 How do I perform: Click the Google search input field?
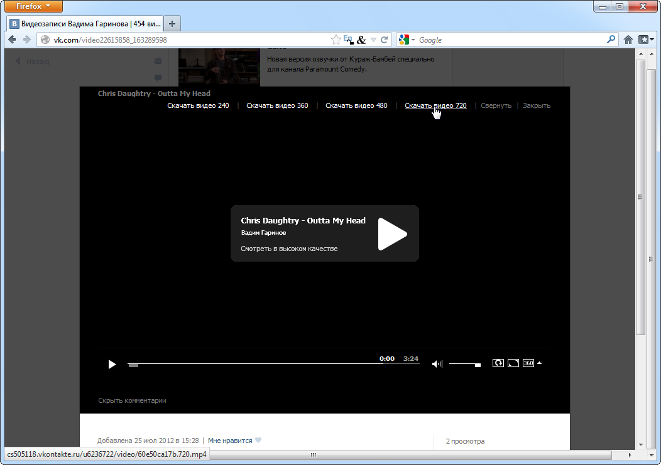510,40
